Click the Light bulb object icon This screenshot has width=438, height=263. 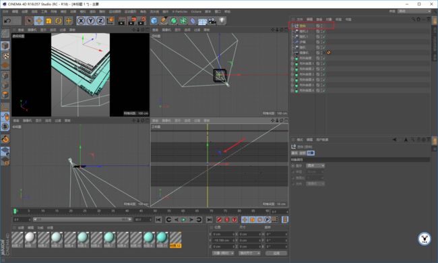(222, 21)
